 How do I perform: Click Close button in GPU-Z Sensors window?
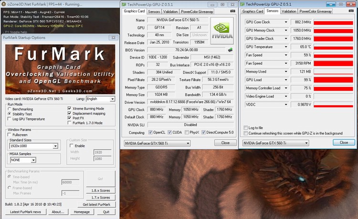pyautogui.click(x=344, y=142)
